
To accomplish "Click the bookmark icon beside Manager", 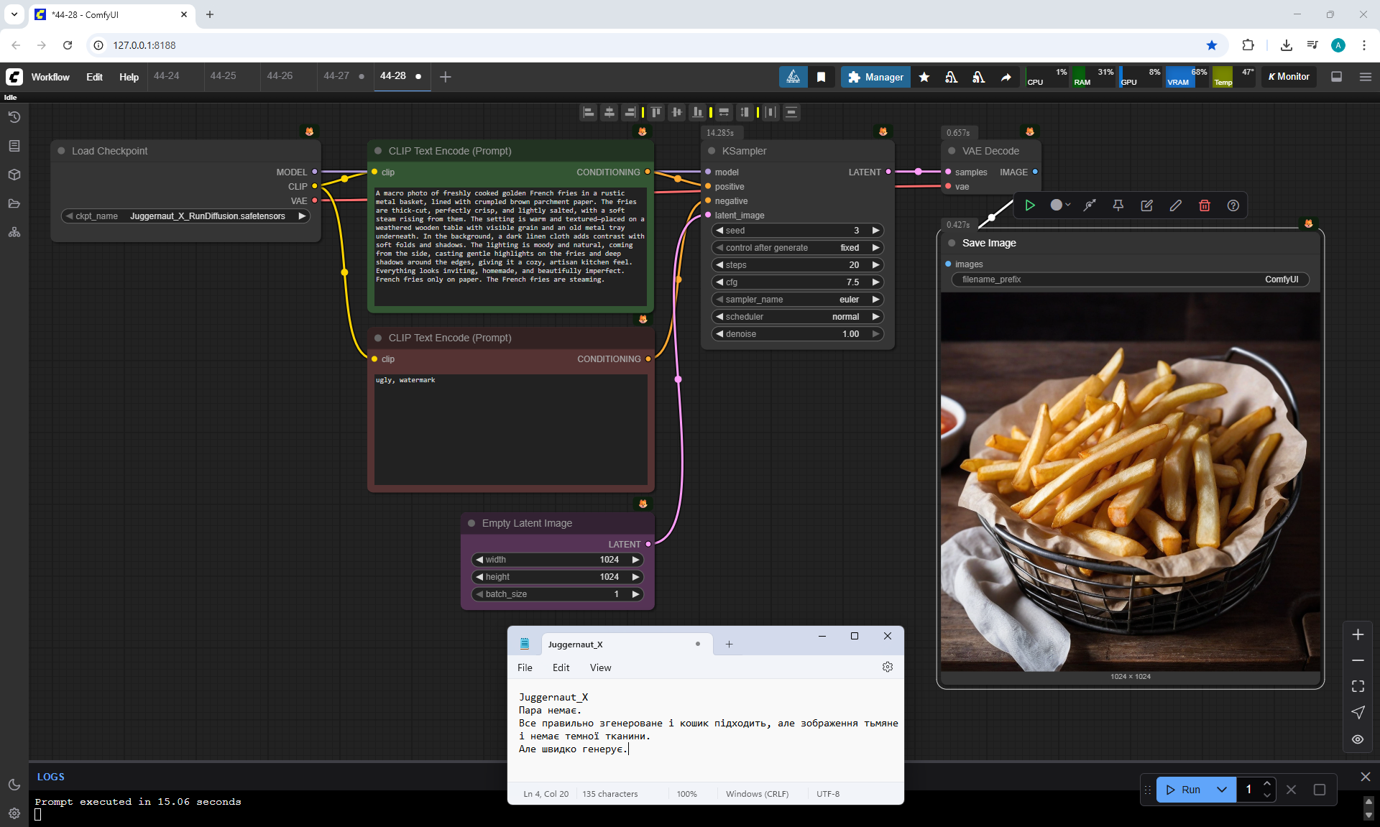I will click(x=822, y=77).
